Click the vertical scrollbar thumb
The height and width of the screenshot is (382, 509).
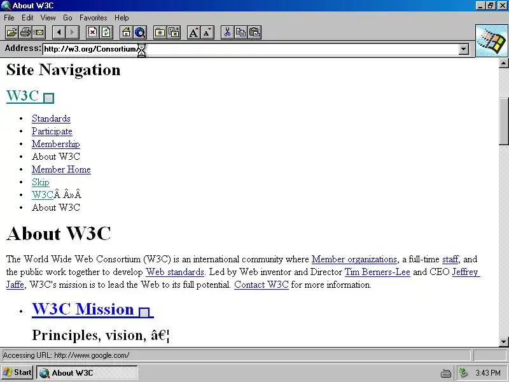pyautogui.click(x=503, y=121)
